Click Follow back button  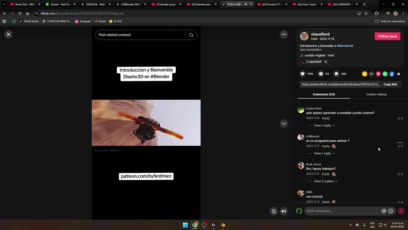point(387,36)
